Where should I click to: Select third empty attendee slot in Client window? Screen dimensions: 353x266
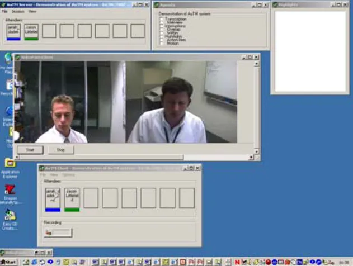[129, 198]
